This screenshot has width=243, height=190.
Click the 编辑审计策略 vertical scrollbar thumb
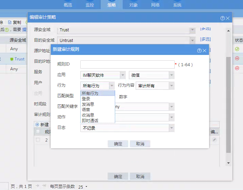228,105
